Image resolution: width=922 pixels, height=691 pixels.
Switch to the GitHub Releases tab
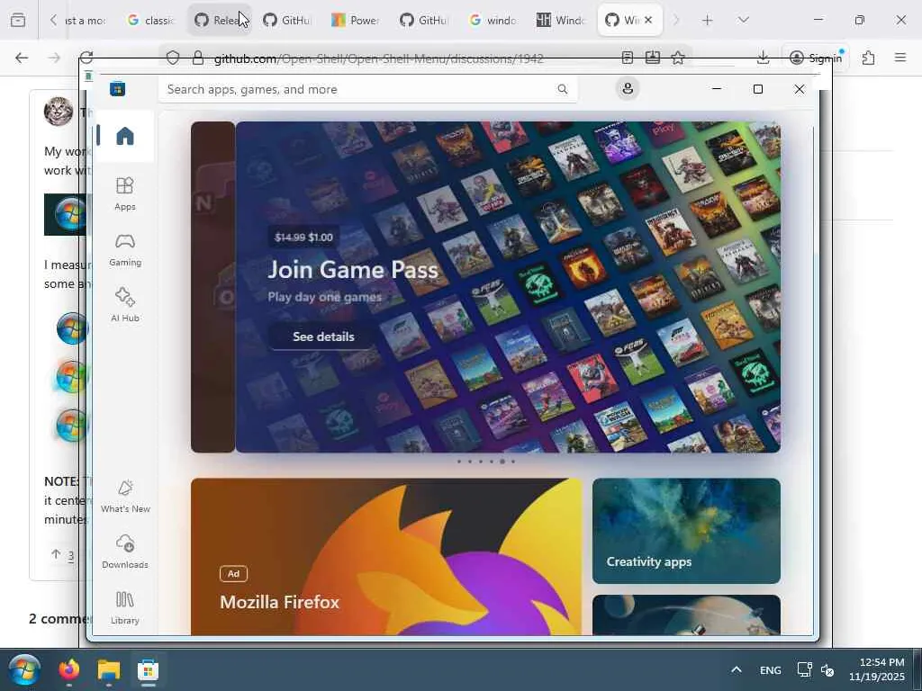pyautogui.click(x=220, y=21)
